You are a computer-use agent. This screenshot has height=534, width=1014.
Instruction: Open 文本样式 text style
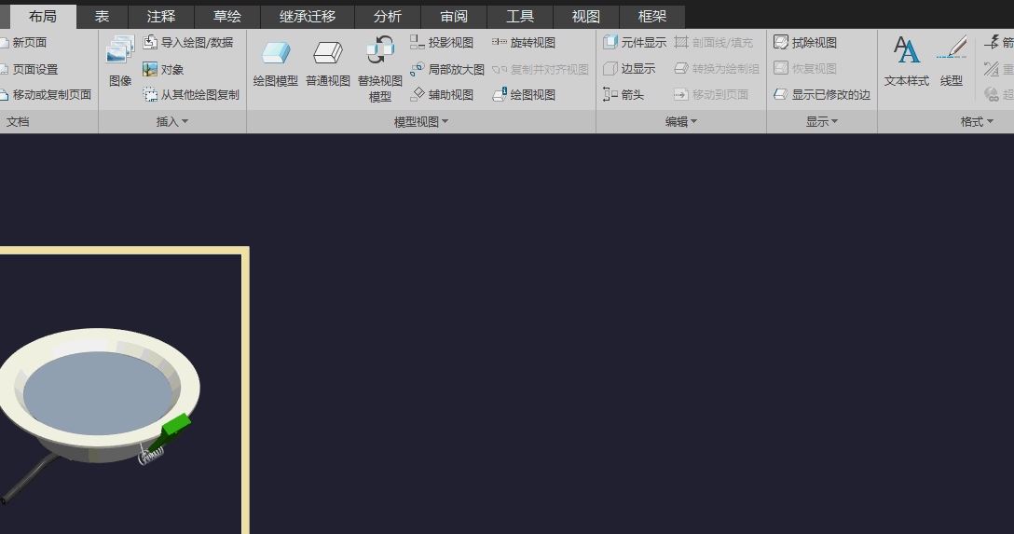(x=907, y=62)
